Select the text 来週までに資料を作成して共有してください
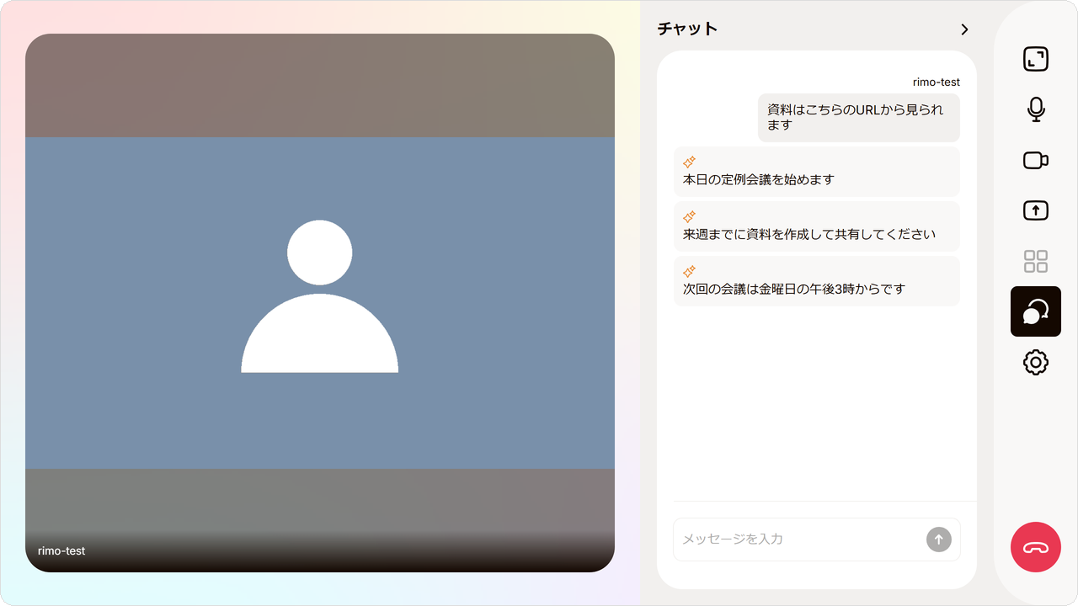Image resolution: width=1078 pixels, height=606 pixels. [808, 234]
